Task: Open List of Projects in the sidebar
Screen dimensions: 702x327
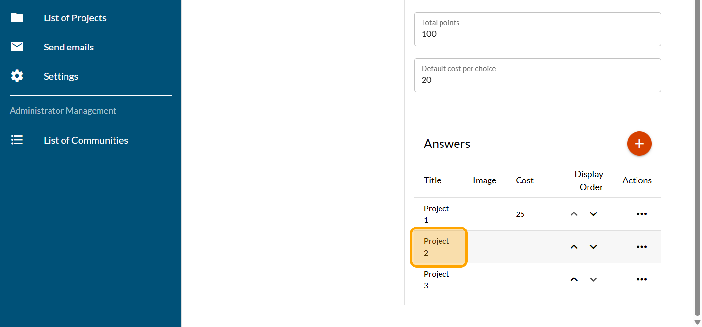Action: (x=75, y=18)
